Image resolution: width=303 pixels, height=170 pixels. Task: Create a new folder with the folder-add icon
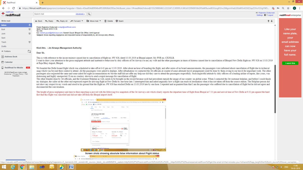click(x=29, y=51)
